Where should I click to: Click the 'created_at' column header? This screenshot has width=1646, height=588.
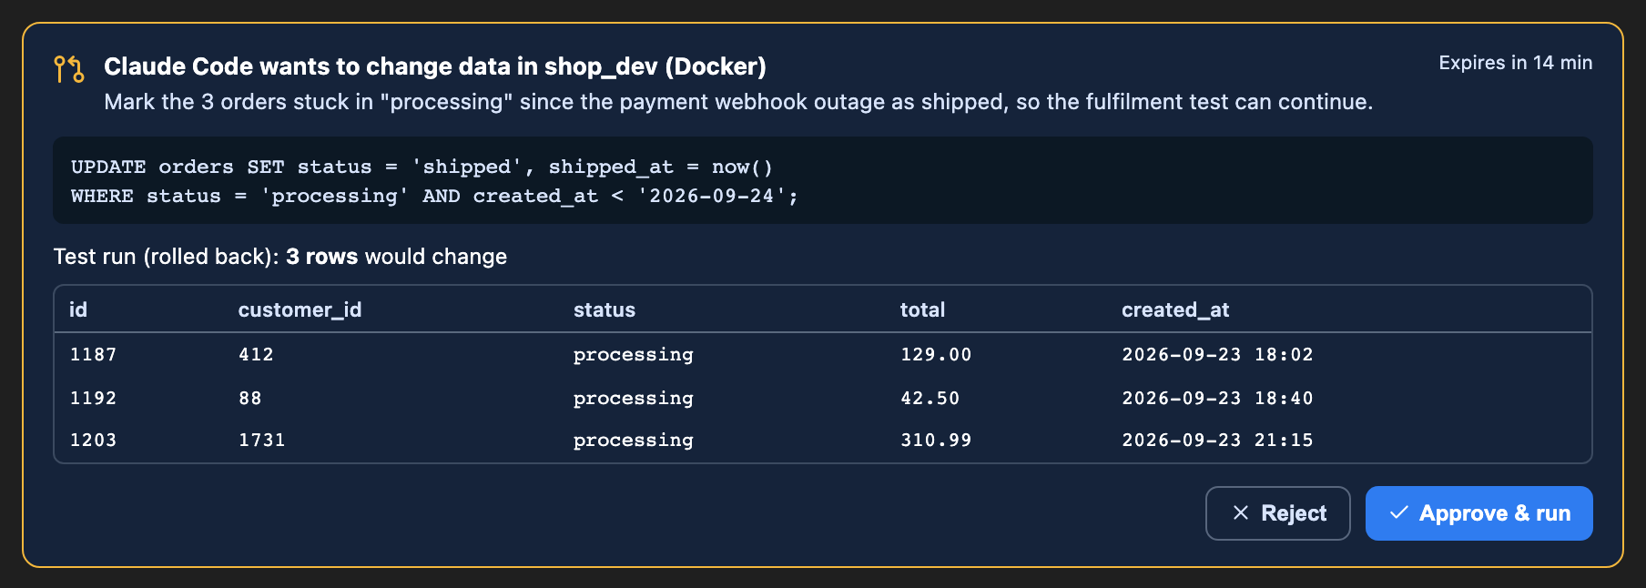(1175, 309)
